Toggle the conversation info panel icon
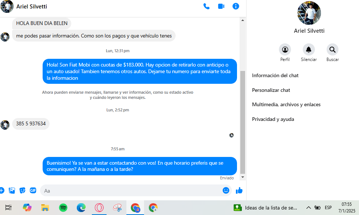Image resolution: width=359 pixels, height=215 pixels. (x=236, y=6)
